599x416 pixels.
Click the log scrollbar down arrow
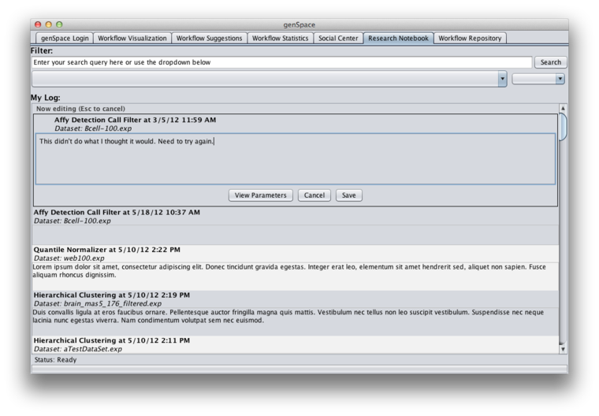(563, 349)
